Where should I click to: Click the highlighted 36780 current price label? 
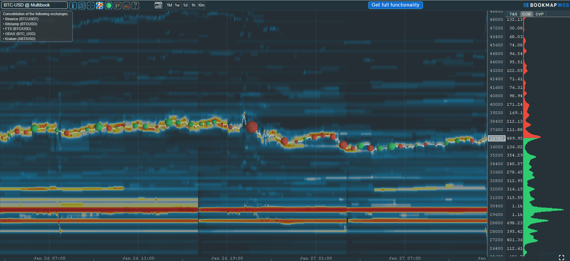tap(497, 138)
